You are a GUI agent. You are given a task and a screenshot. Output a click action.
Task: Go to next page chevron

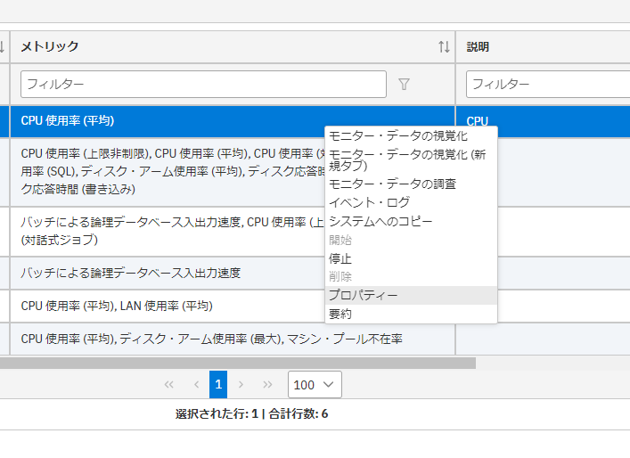pyautogui.click(x=241, y=384)
